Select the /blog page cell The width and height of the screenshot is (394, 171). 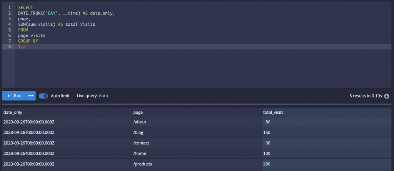pos(139,133)
